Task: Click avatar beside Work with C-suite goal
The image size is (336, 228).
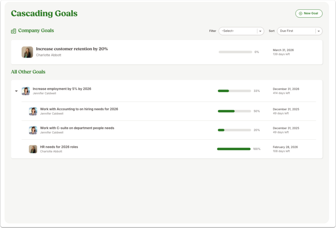Action: point(33,130)
